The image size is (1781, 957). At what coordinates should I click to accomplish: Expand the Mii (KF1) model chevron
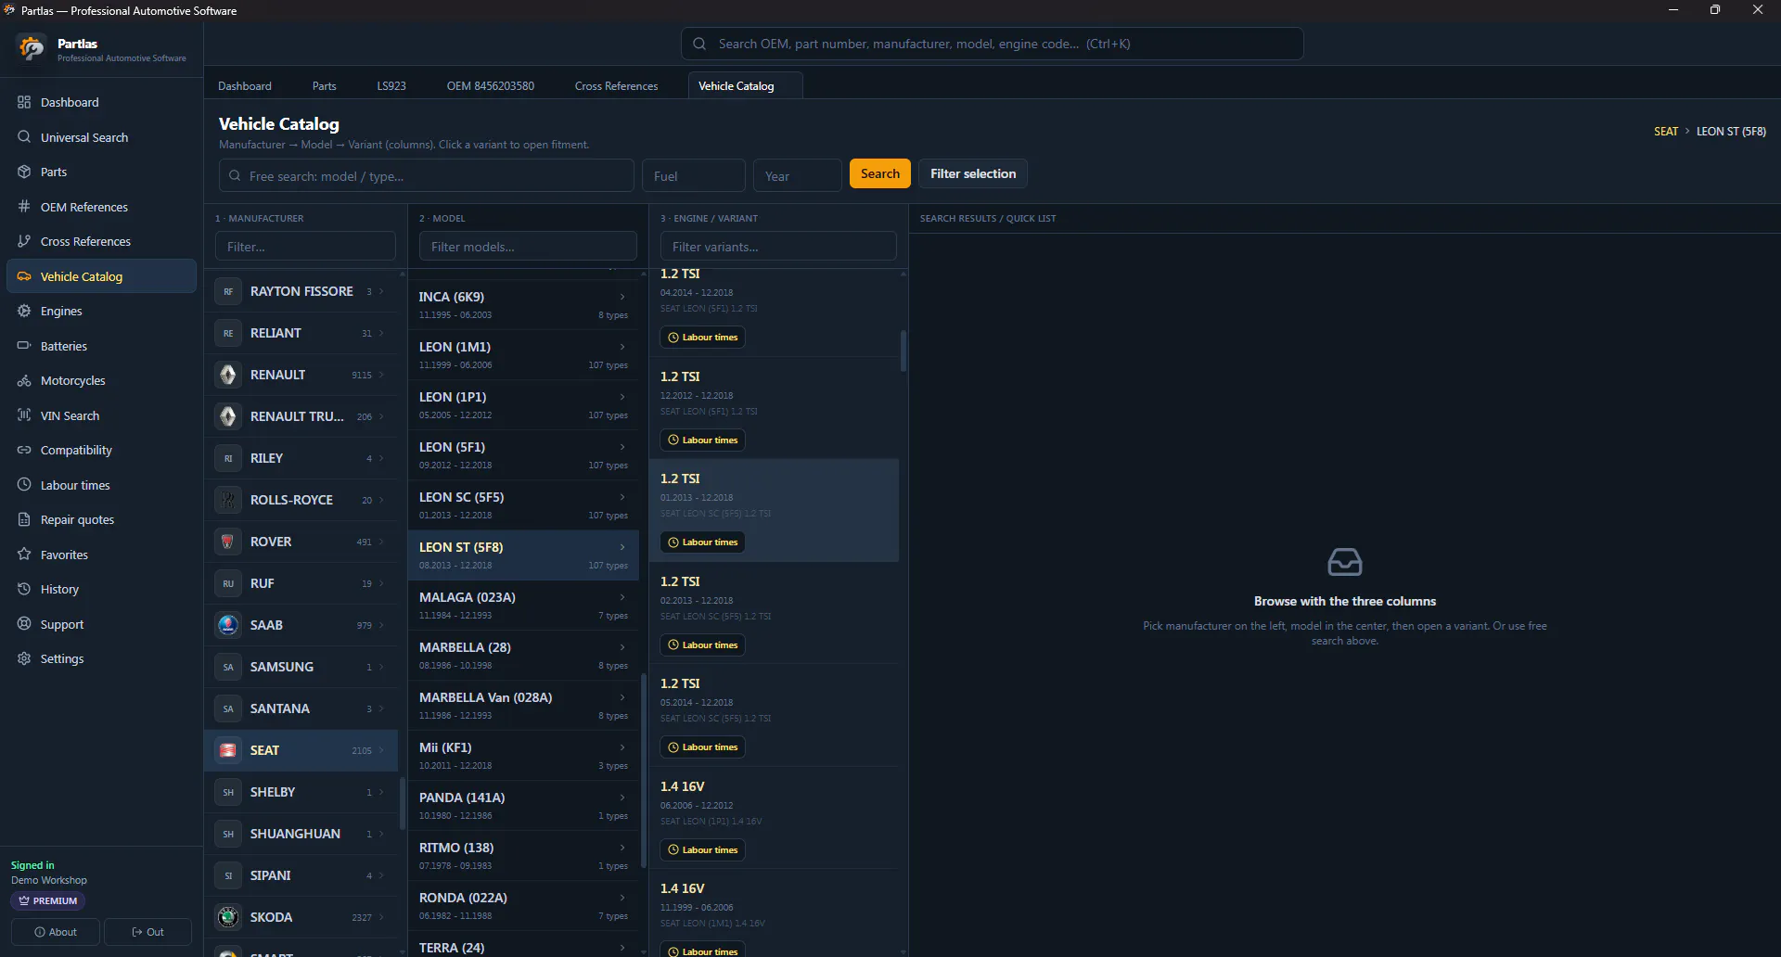coord(622,747)
